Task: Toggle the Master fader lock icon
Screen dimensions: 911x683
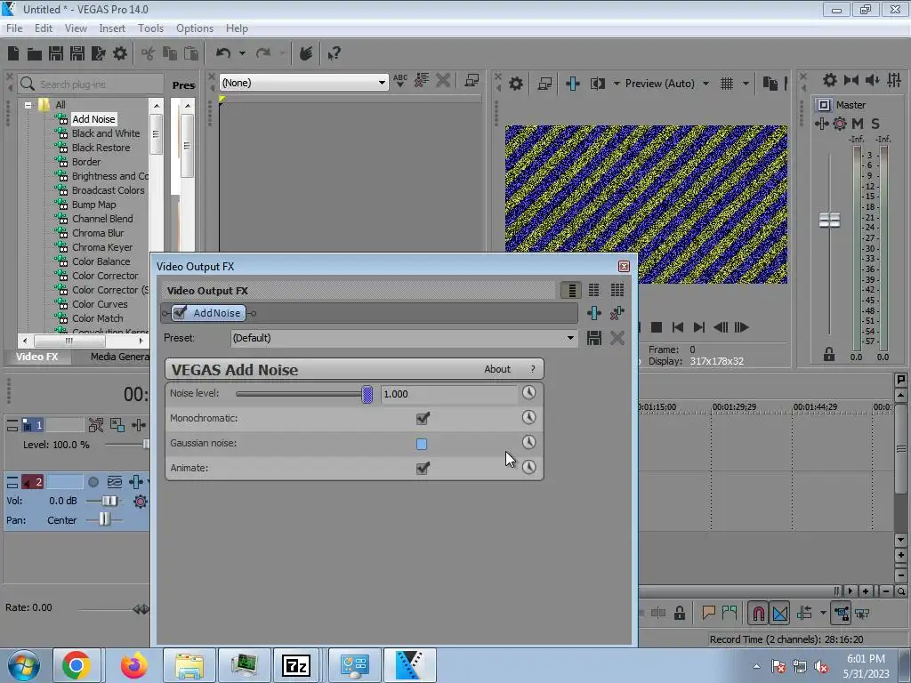Action: click(829, 354)
